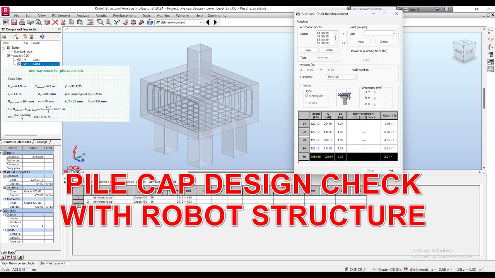This screenshot has width=495, height=278.
Task: Click the green layered icon below the Slab tab
Action: pyautogui.click(x=20, y=257)
